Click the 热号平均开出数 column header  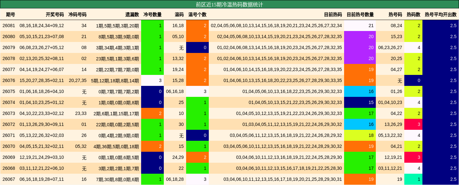(x=441, y=15)
